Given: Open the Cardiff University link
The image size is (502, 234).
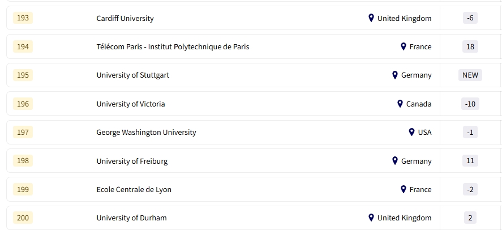Looking at the screenshot, I should (x=125, y=18).
